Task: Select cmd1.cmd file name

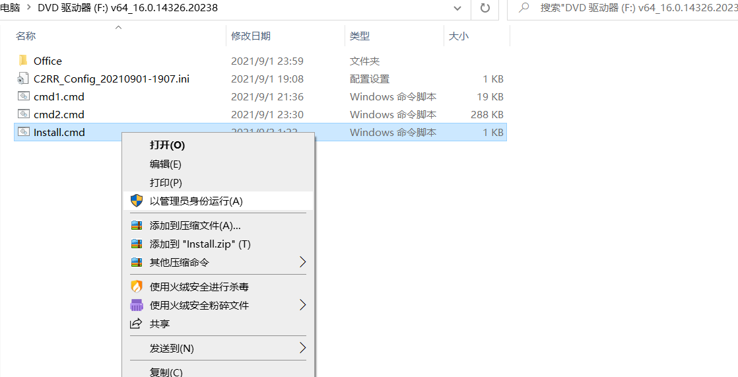Action: click(59, 96)
